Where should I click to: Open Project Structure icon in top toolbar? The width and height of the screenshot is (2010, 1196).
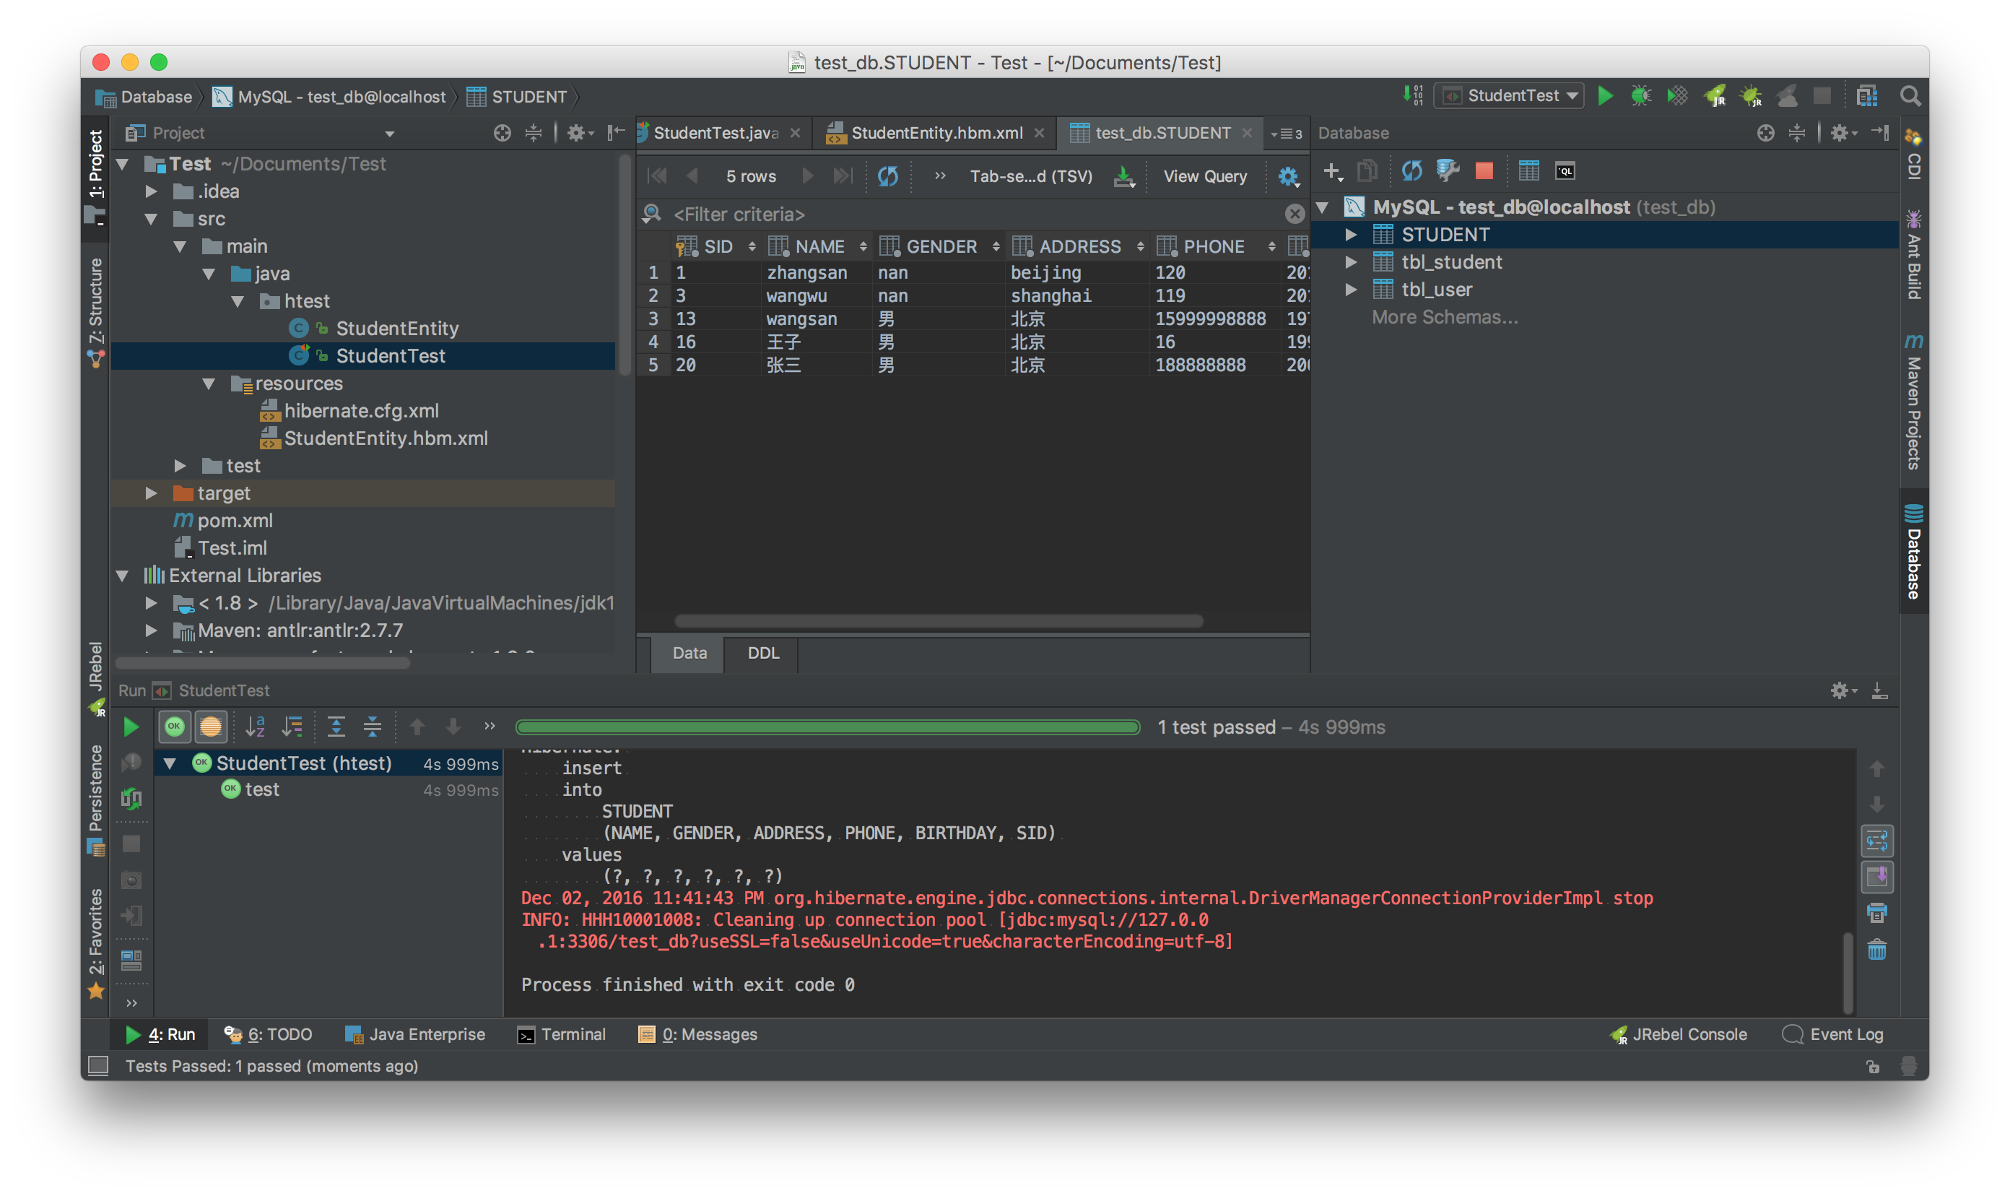(1866, 96)
